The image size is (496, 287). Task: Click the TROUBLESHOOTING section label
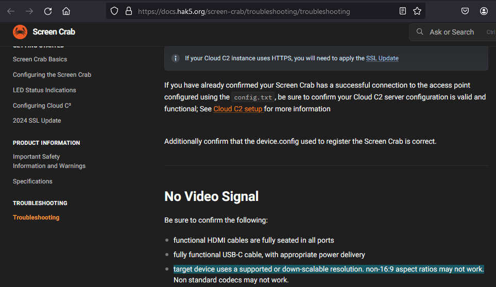click(x=40, y=203)
